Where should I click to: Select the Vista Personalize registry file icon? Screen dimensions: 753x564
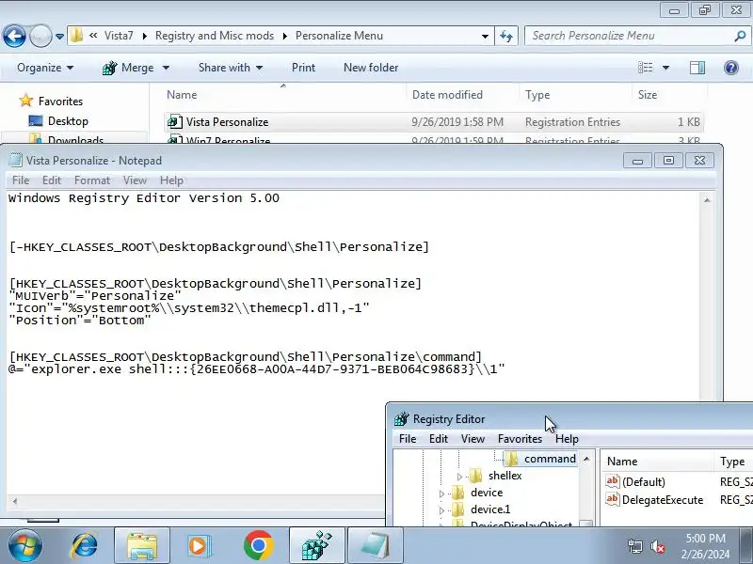point(175,122)
